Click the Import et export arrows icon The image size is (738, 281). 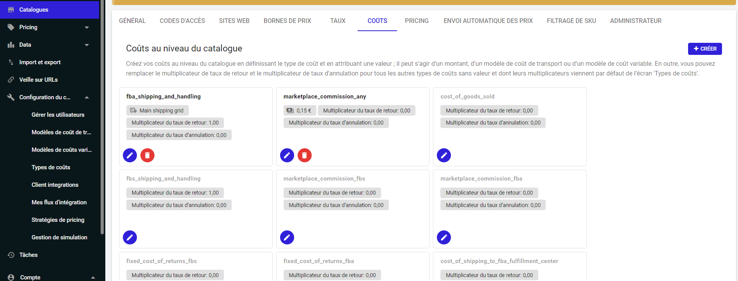11,62
